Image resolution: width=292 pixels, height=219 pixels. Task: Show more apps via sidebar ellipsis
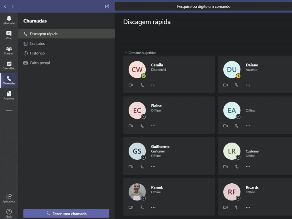point(9,110)
